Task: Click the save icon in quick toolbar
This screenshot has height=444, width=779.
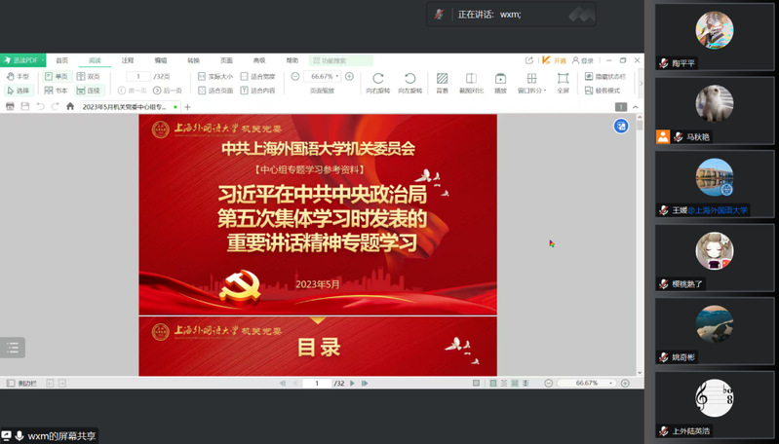Action: point(24,106)
